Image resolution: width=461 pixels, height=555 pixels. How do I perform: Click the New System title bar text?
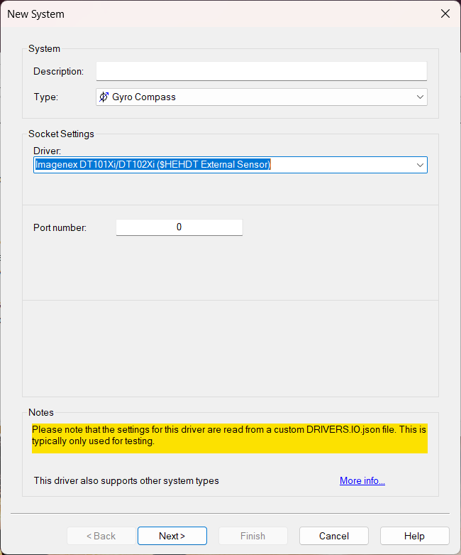pos(35,14)
